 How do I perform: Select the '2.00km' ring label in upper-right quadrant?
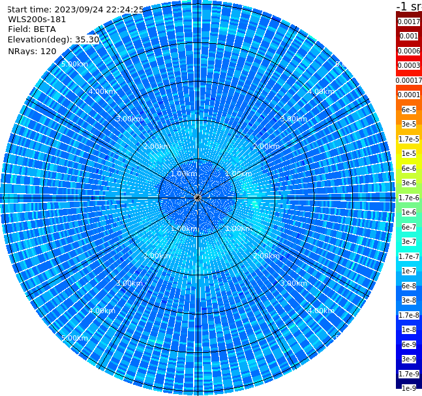[266, 146]
